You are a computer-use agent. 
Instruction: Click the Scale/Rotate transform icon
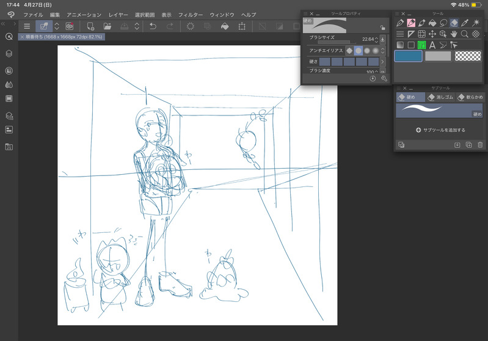tap(242, 26)
